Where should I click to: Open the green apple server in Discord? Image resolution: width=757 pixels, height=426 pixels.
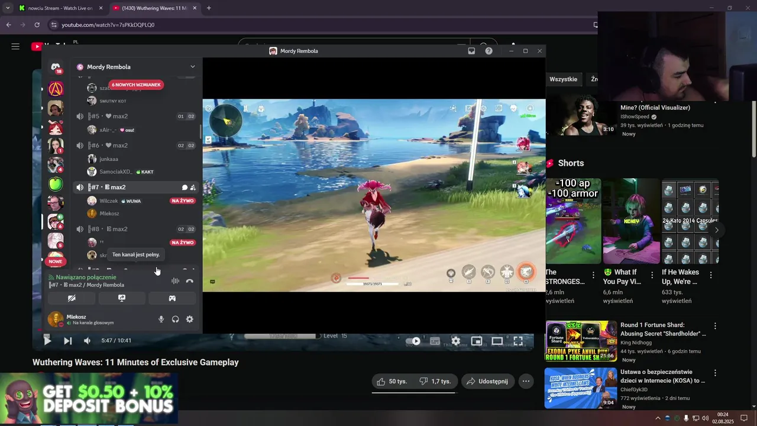(x=56, y=185)
